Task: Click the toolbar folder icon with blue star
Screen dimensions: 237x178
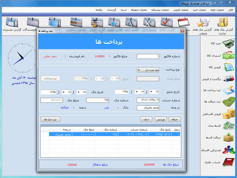Action: tap(114, 22)
